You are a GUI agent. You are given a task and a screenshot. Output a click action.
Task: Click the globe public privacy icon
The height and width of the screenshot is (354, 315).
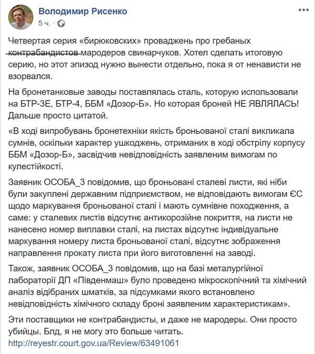tap(61, 24)
